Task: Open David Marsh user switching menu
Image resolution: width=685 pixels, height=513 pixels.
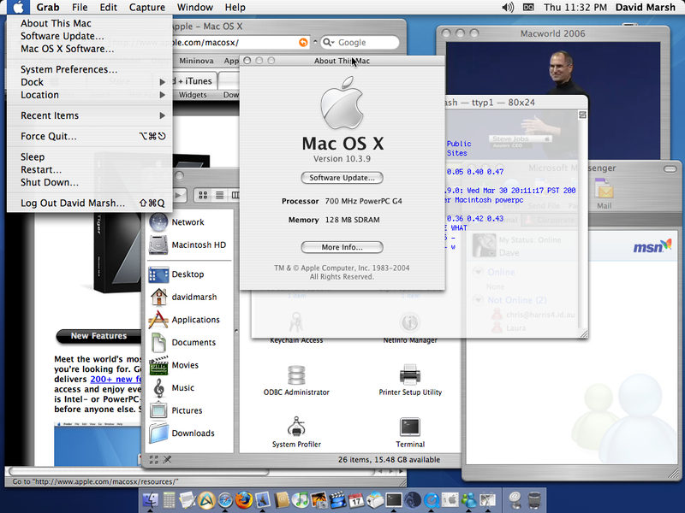Action: click(x=646, y=8)
